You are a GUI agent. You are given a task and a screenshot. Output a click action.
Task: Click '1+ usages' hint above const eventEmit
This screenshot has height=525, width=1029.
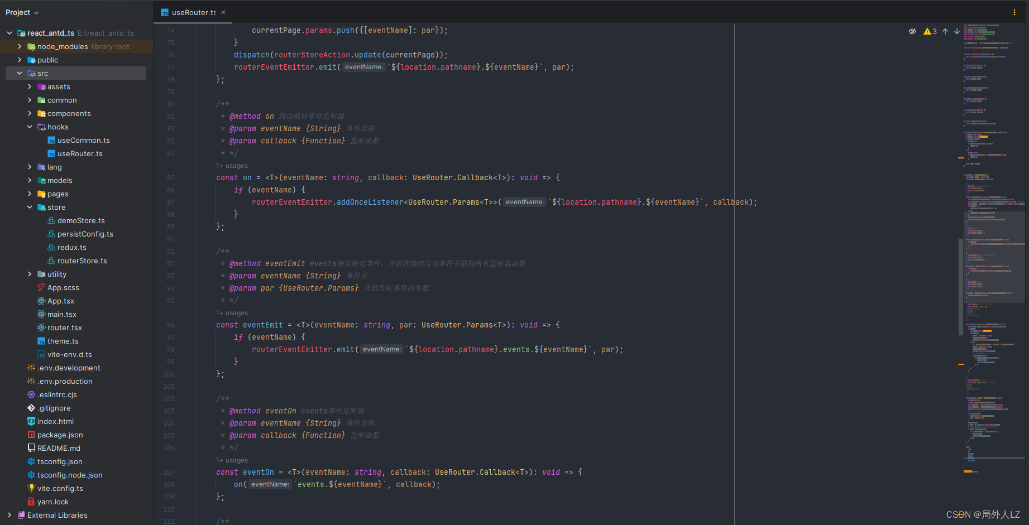tap(232, 313)
